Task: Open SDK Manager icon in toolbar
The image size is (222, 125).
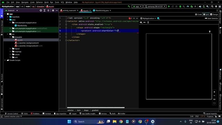Action: pos(207,6)
